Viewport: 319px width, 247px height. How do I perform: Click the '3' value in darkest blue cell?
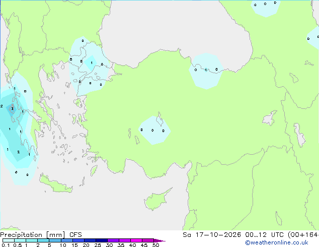pyautogui.click(x=12, y=108)
